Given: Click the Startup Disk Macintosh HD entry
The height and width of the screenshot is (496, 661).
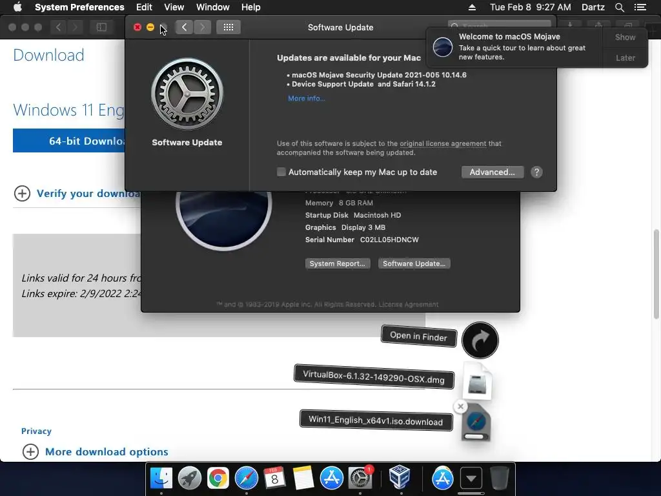Looking at the screenshot, I should click(x=353, y=215).
